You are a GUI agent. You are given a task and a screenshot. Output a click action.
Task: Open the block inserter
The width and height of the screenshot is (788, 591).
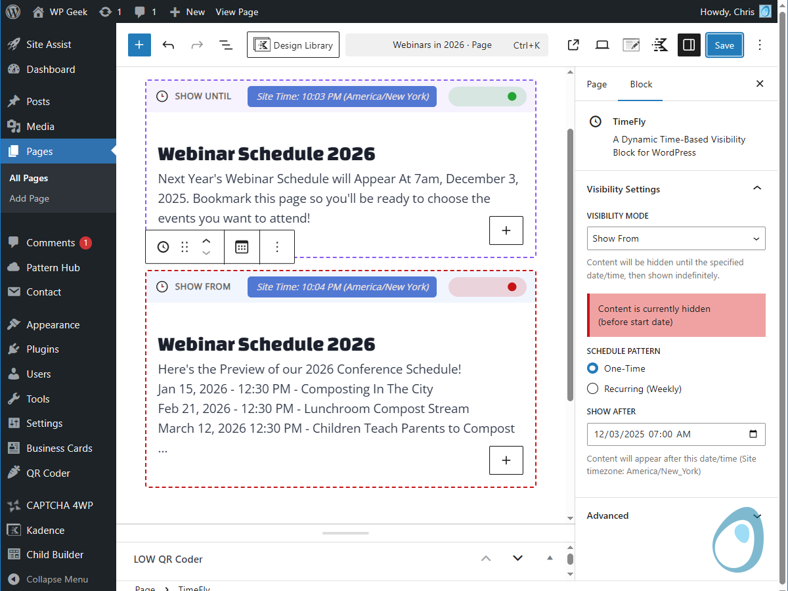(139, 45)
